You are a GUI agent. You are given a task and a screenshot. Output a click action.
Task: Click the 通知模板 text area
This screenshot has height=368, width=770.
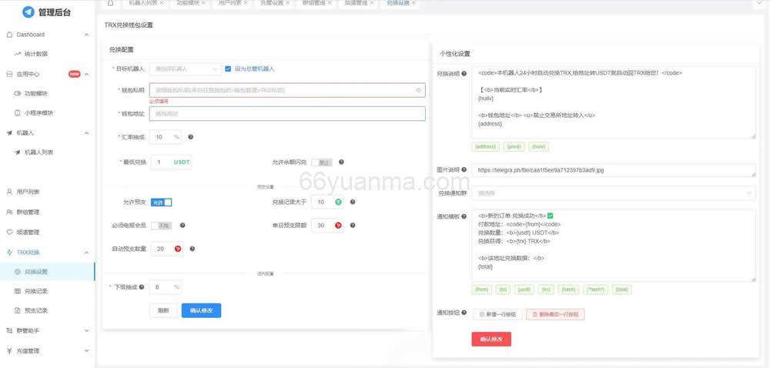(614, 246)
